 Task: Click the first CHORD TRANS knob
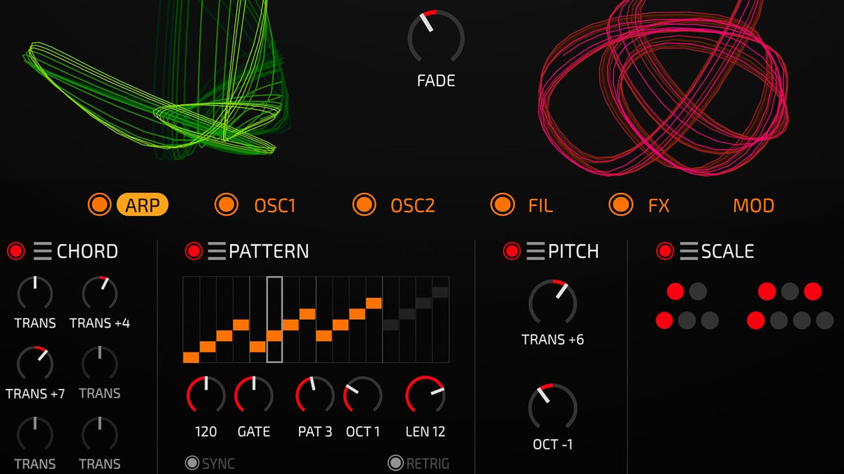pos(35,294)
